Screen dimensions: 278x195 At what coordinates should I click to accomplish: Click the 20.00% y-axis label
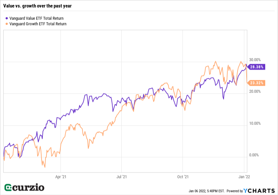coord(255,92)
